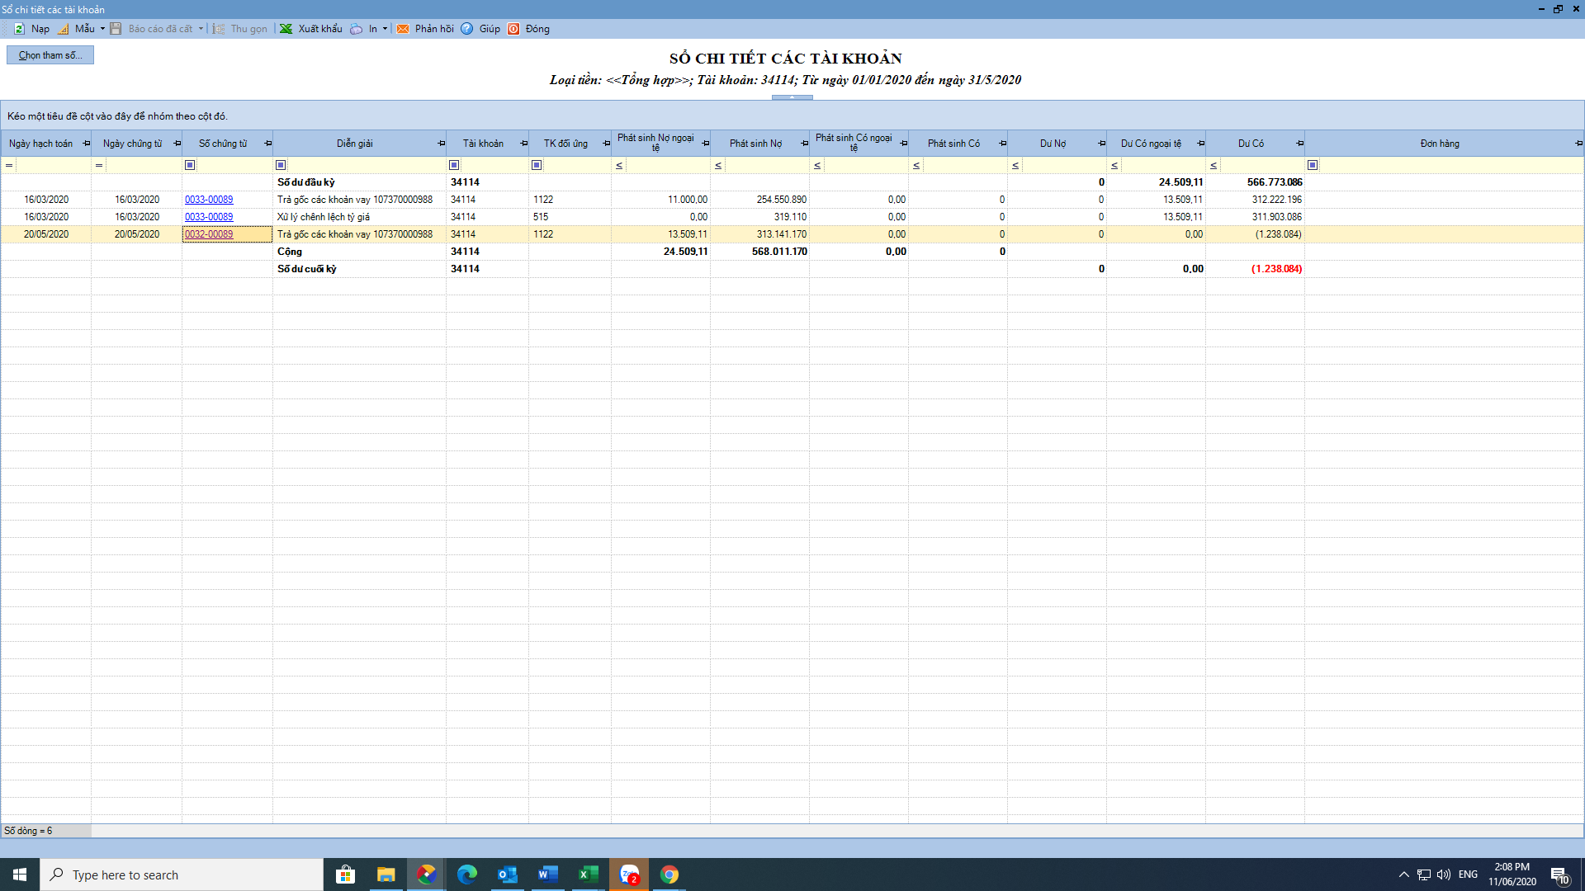Viewport: 1585px width, 891px height.
Task: Expand the In print dropdown arrow
Action: click(x=385, y=29)
